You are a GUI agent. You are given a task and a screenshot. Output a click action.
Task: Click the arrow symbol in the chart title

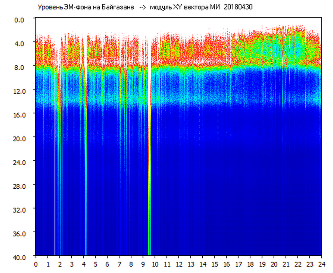coord(142,7)
